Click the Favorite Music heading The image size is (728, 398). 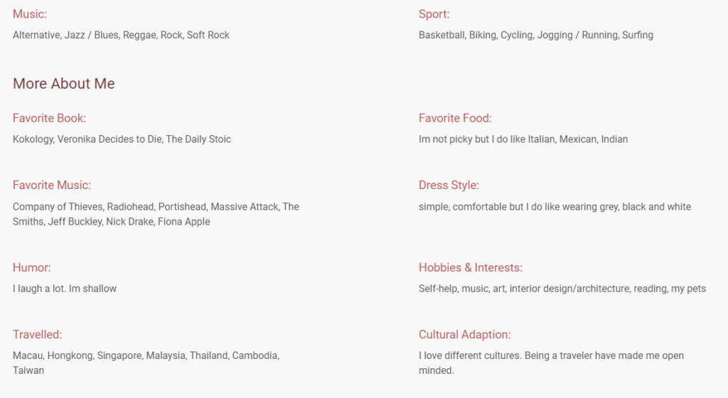click(x=52, y=185)
